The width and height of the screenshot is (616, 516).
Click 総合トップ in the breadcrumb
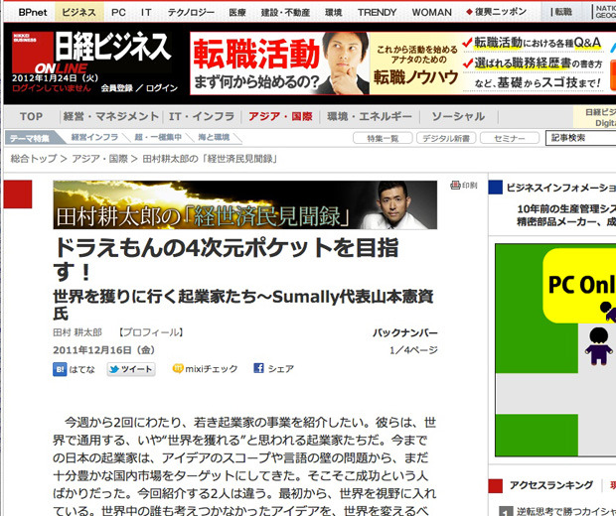[32, 159]
